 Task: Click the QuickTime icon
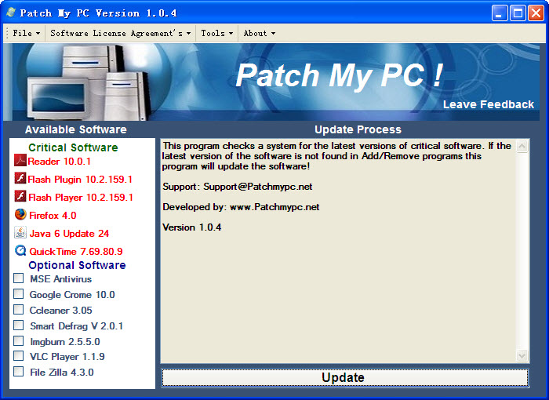pos(20,250)
